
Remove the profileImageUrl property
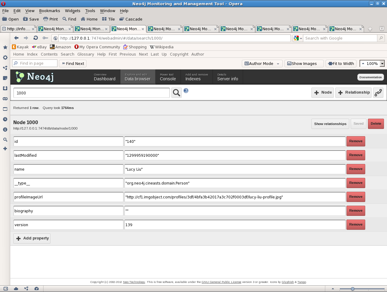click(x=356, y=197)
